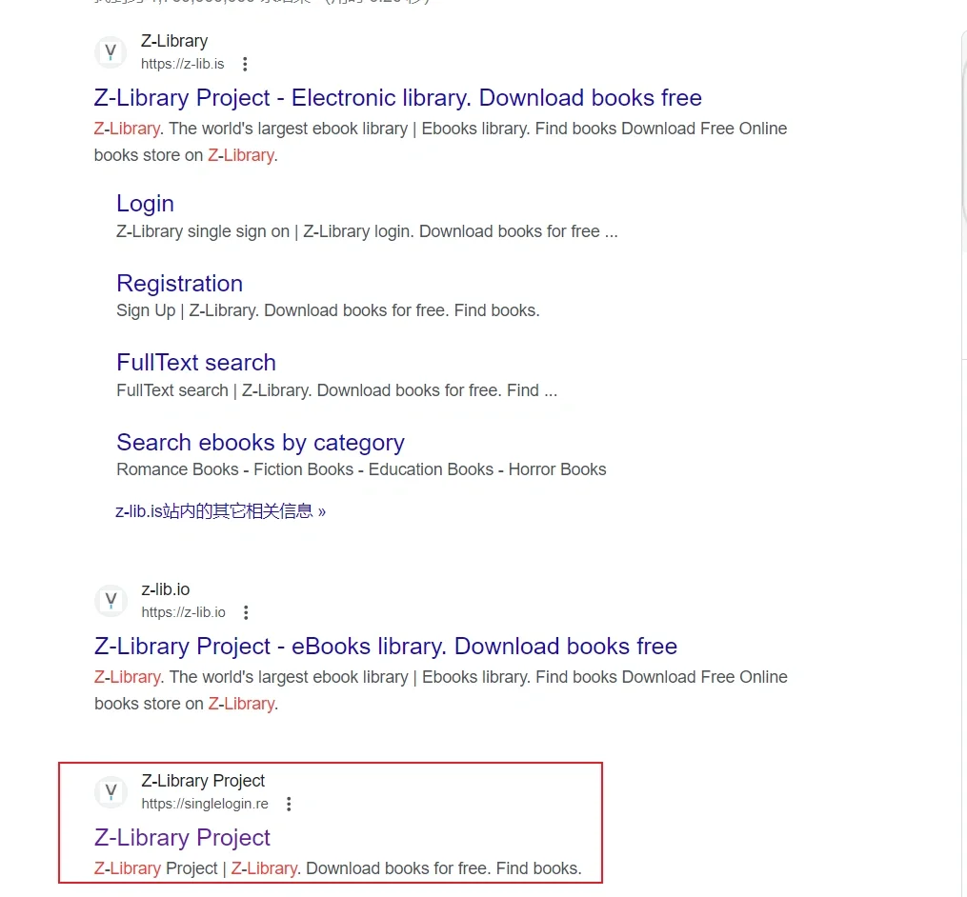Click the https://z-lib.io URL text
This screenshot has height=897, width=967.
point(183,612)
